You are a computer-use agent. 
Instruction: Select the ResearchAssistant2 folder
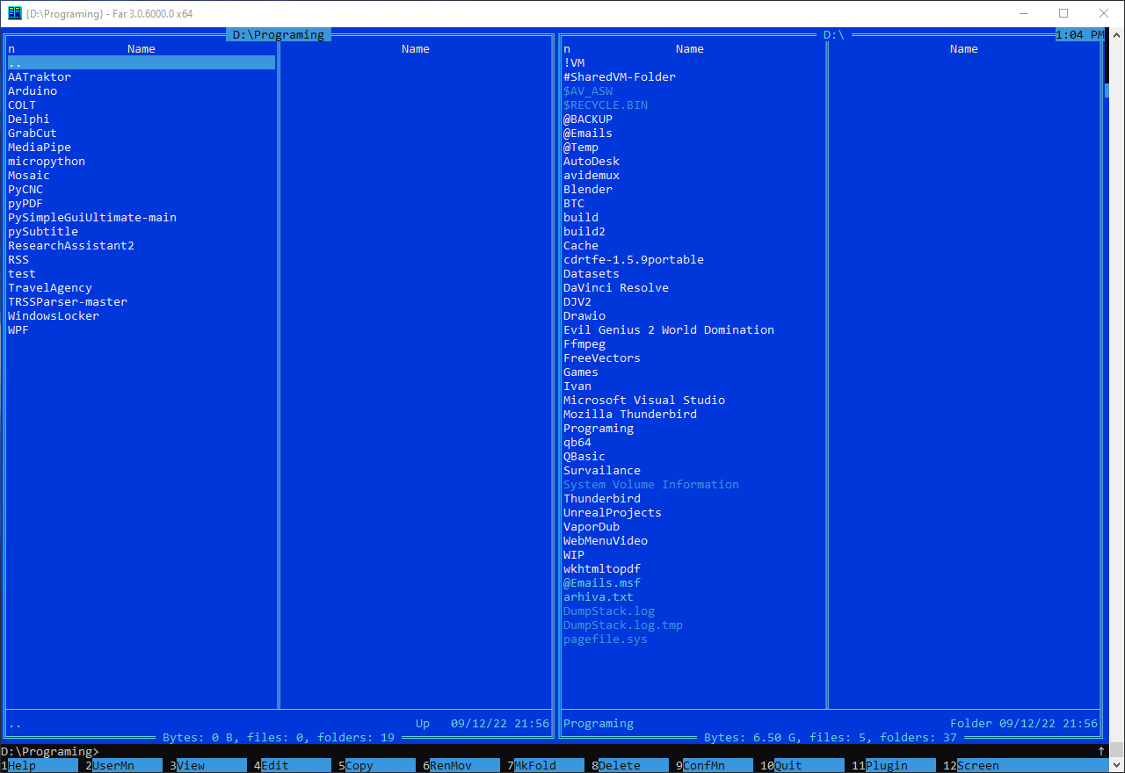coord(71,245)
